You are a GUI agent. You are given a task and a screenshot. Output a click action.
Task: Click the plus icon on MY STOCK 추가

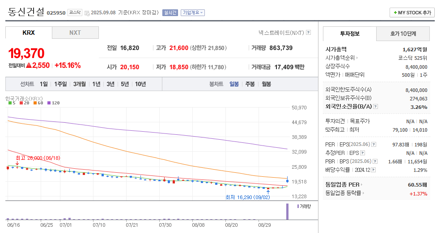(x=395, y=13)
